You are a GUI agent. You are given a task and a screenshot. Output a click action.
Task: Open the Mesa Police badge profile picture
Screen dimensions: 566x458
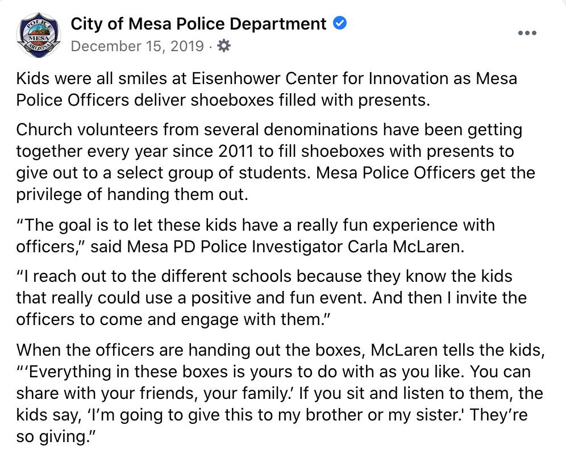point(38,35)
